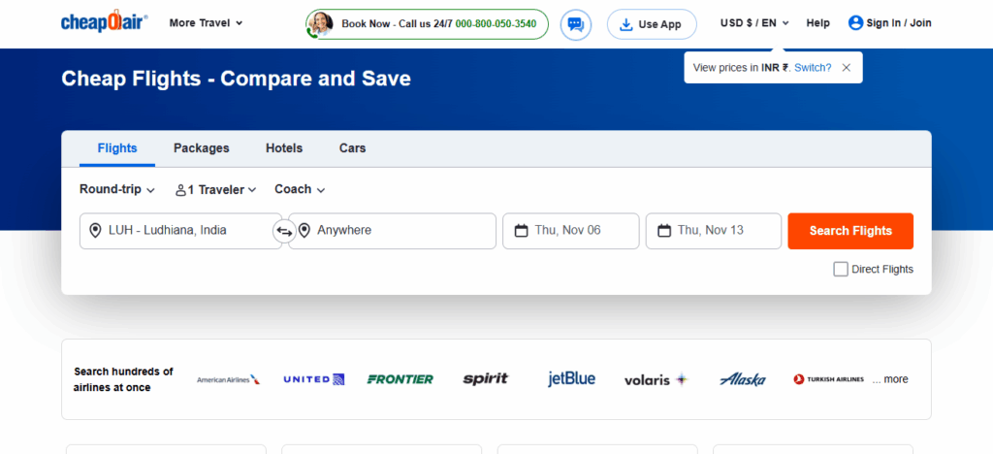This screenshot has height=454, width=993.
Task: Open the Help link
Action: tap(817, 22)
